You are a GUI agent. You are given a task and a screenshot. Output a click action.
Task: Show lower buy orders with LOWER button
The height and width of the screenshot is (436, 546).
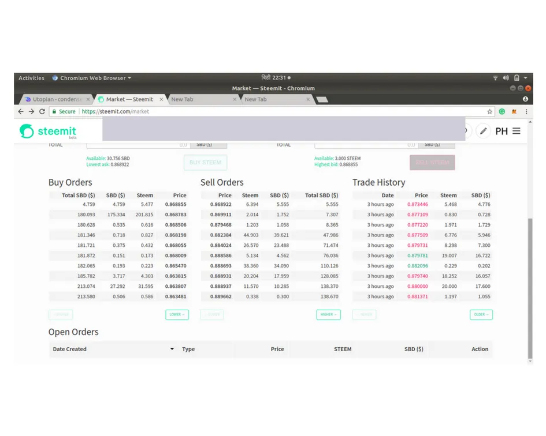pyautogui.click(x=177, y=315)
